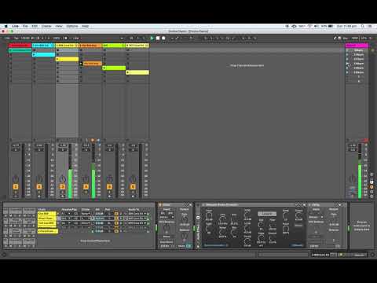This screenshot has height=283, width=377.
Task: Click the round Record button in transport
Action: 163,39
